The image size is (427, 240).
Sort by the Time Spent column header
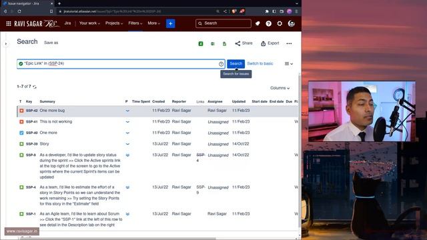pos(141,101)
